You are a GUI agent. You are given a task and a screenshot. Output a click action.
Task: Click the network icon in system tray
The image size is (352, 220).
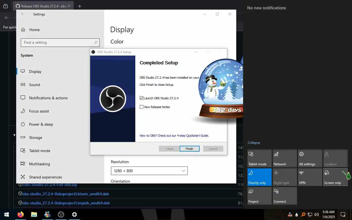coord(310,215)
